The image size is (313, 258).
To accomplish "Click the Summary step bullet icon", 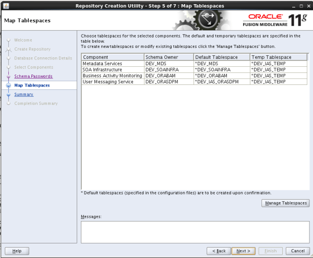I will tap(8, 94).
